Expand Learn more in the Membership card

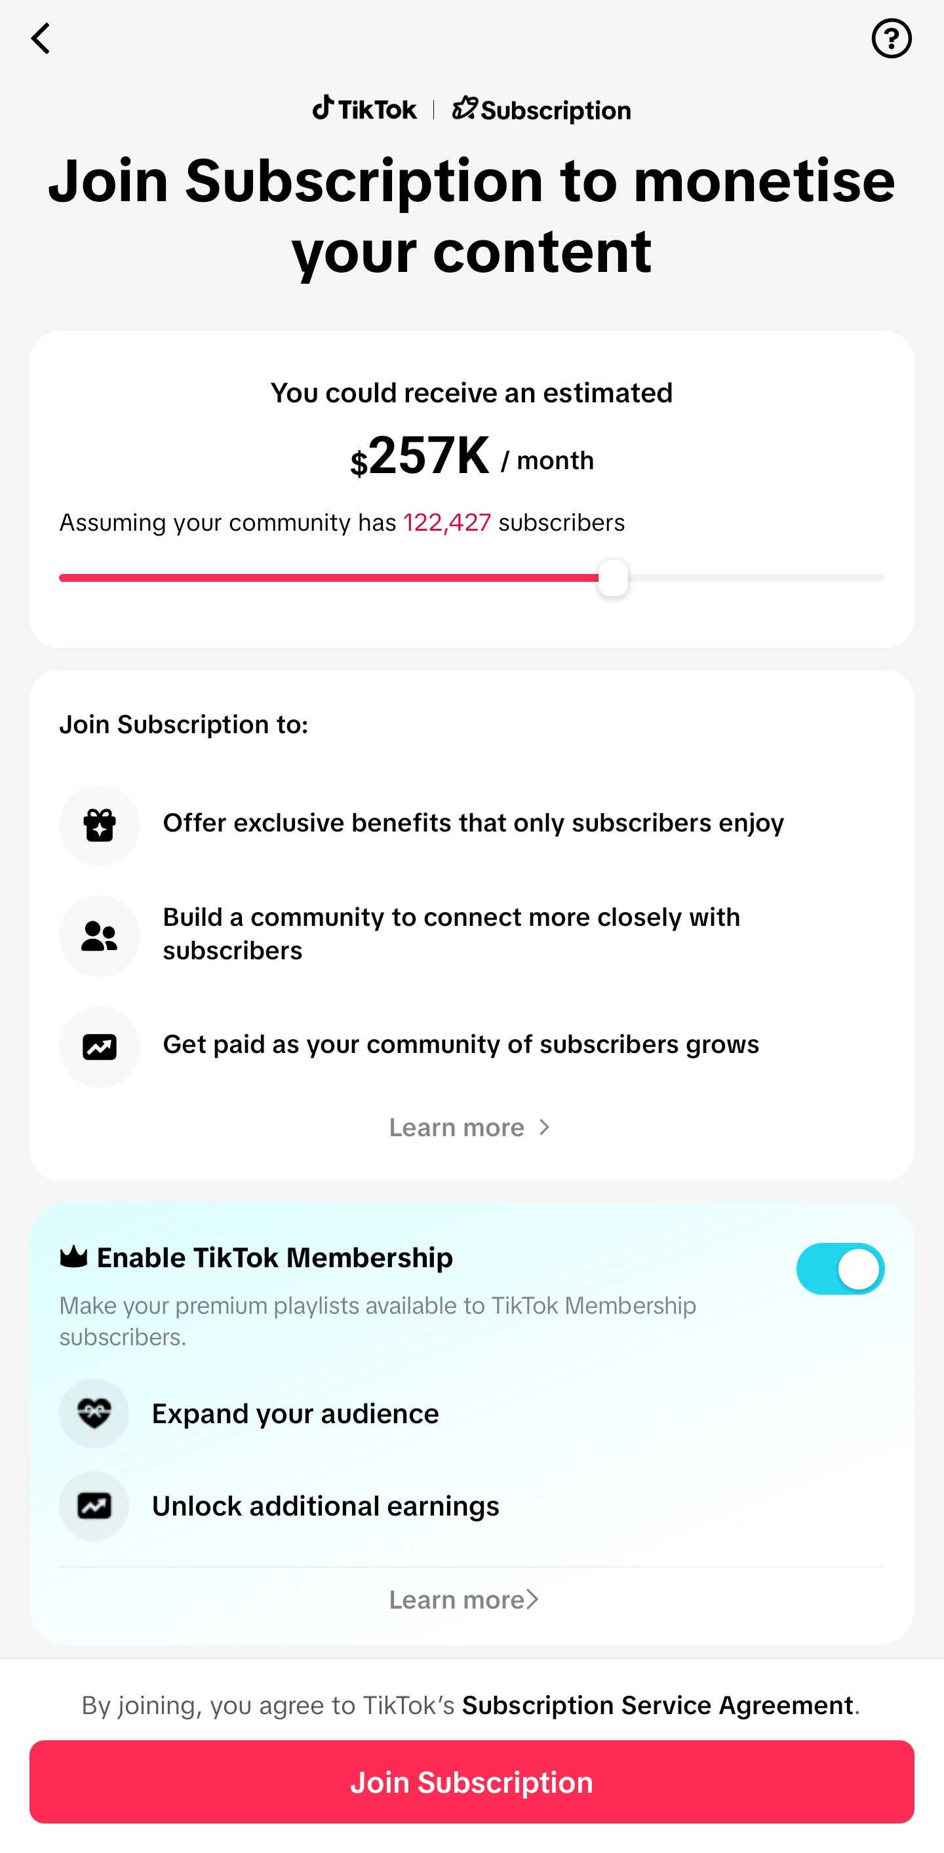[464, 1600]
